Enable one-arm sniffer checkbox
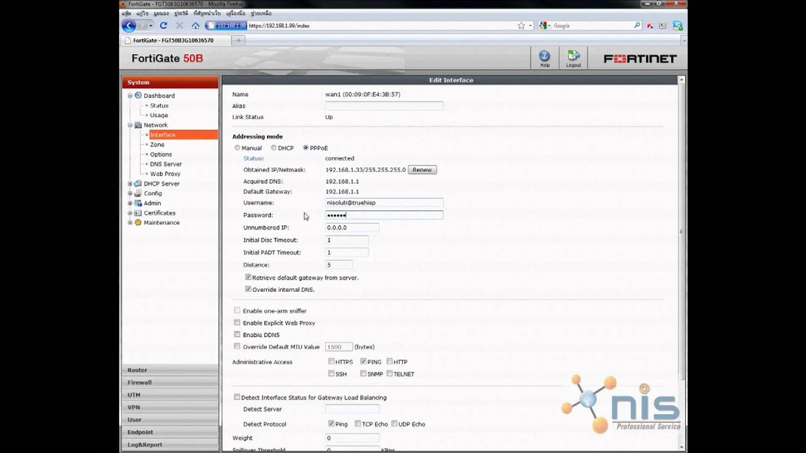 click(237, 310)
